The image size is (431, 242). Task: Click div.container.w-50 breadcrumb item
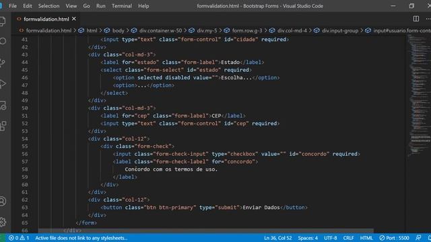[x=160, y=30]
